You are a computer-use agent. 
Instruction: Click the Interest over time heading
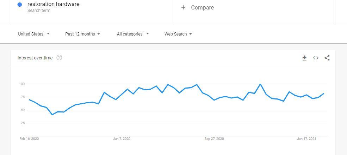[x=35, y=58]
